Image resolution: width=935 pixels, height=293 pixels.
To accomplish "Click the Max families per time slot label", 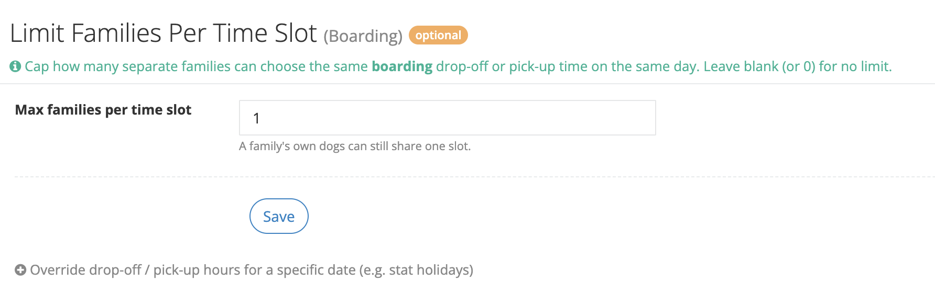I will (103, 110).
